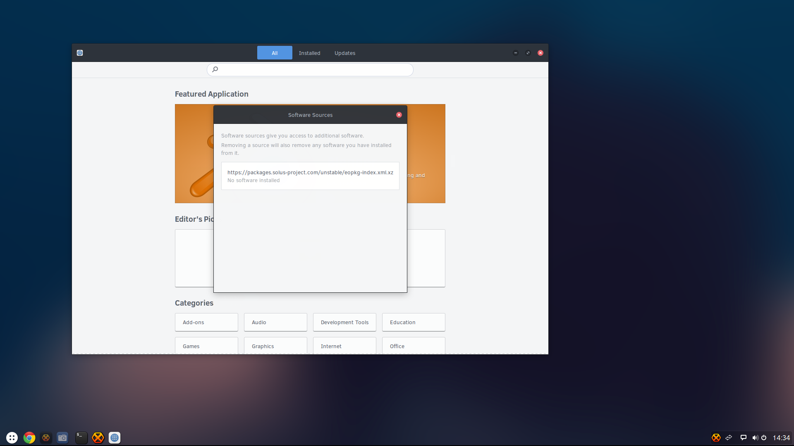Viewport: 794px width, 446px height.
Task: Open the power menu icon
Action: coord(764,438)
